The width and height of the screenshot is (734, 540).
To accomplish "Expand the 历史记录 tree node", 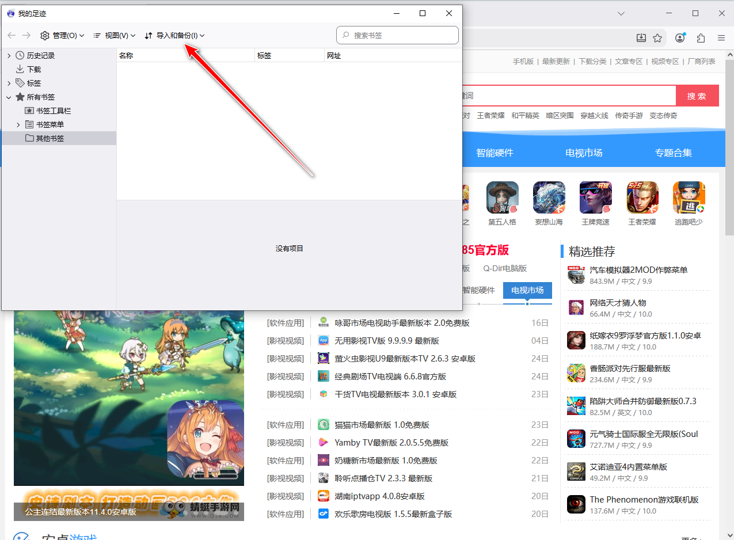I will 9,56.
